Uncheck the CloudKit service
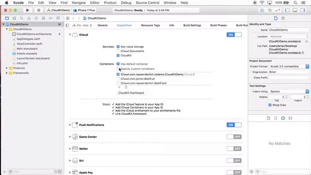Screen dimensions: 311x175 point(118,55)
